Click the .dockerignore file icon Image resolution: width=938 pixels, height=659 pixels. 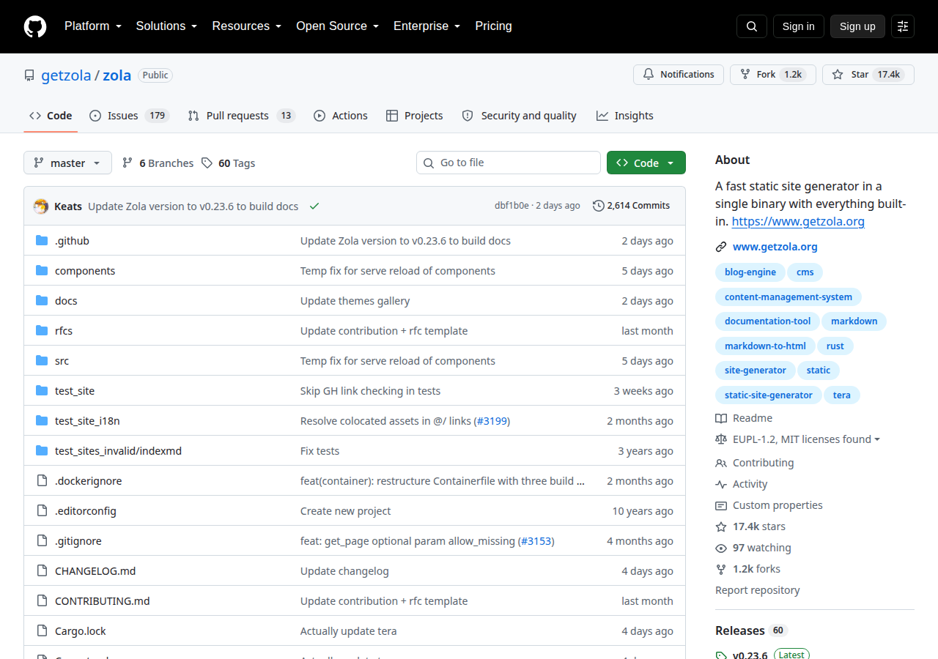point(42,481)
